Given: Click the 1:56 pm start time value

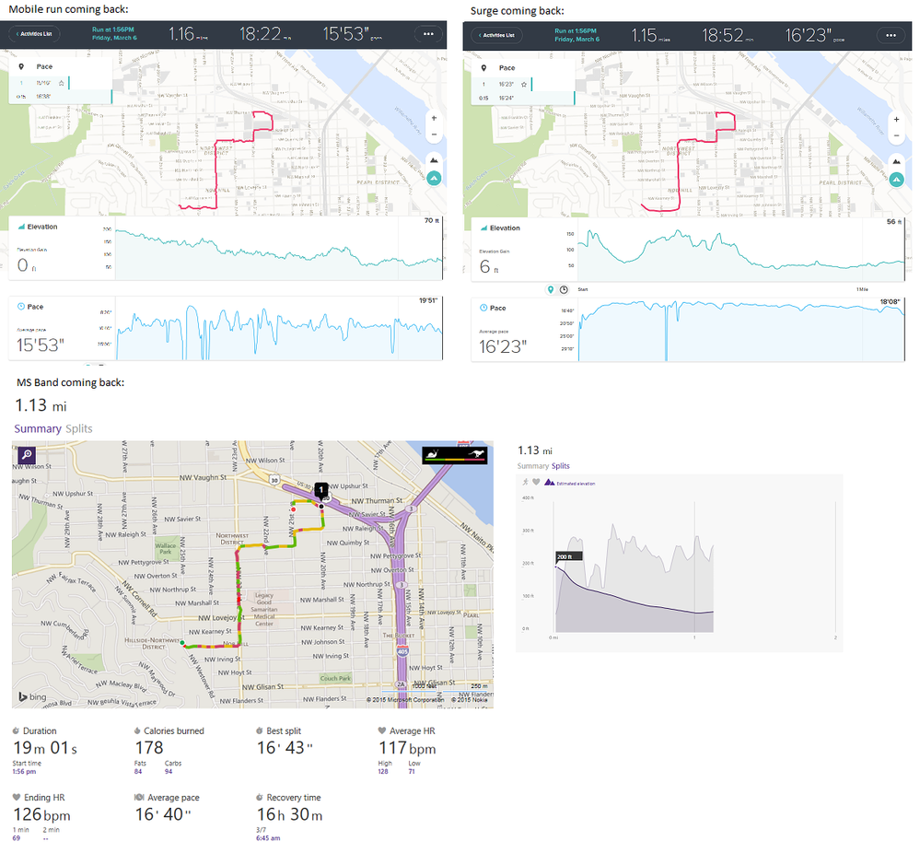Looking at the screenshot, I should (x=24, y=771).
